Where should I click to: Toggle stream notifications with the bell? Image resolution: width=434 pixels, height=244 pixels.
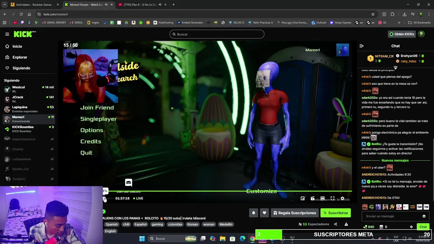253,213
